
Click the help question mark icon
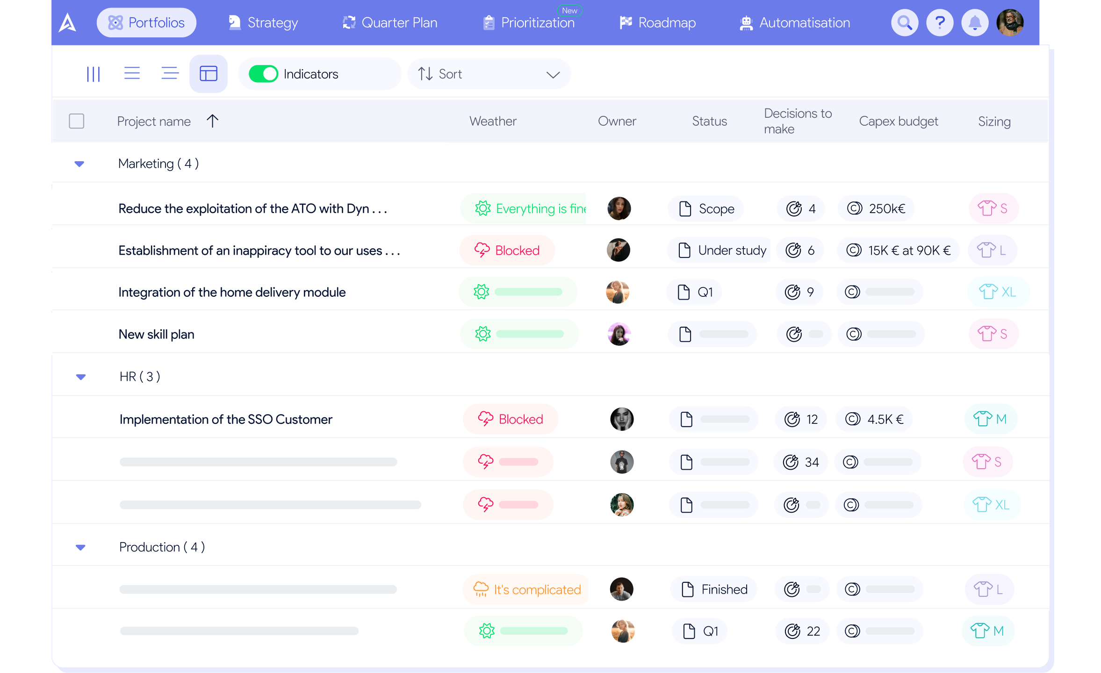click(940, 22)
